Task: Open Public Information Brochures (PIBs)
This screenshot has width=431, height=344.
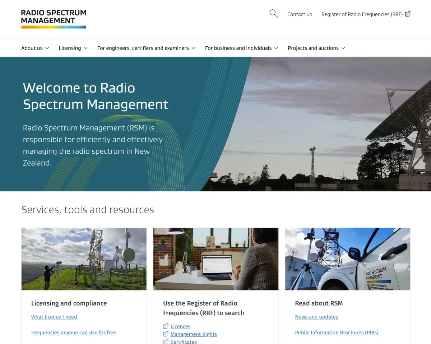Action: [337, 333]
